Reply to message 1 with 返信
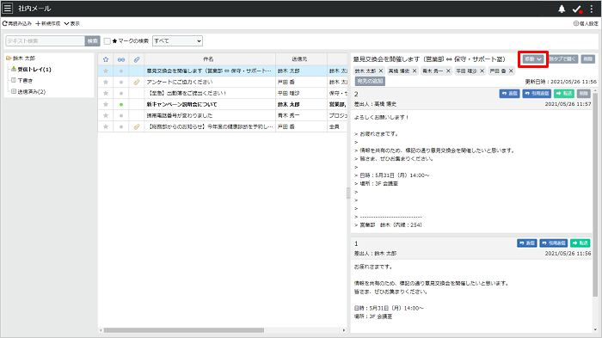 coord(526,243)
